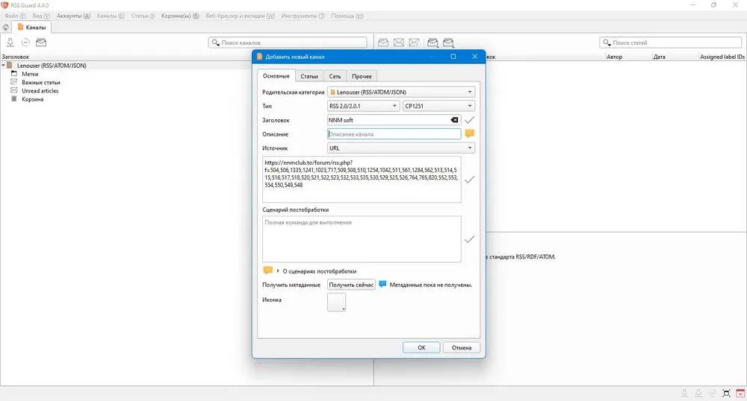Click the envelope icon in the feeds toolbar
The image size is (747, 401).
pos(41,42)
